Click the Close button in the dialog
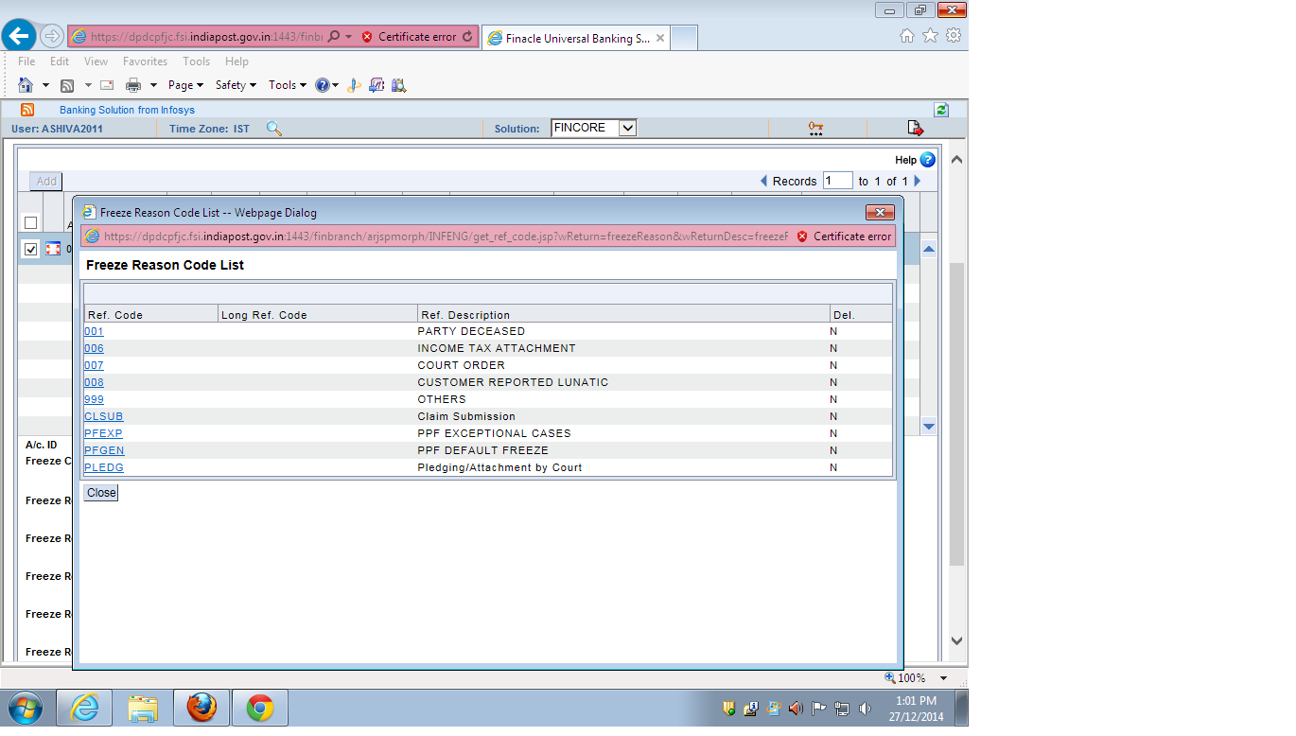Image resolution: width=1296 pixels, height=736 pixels. click(100, 492)
